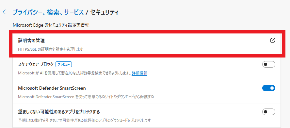
Task: Click SmartScreen を使って悪意のあるサイト description
Action: (86, 97)
